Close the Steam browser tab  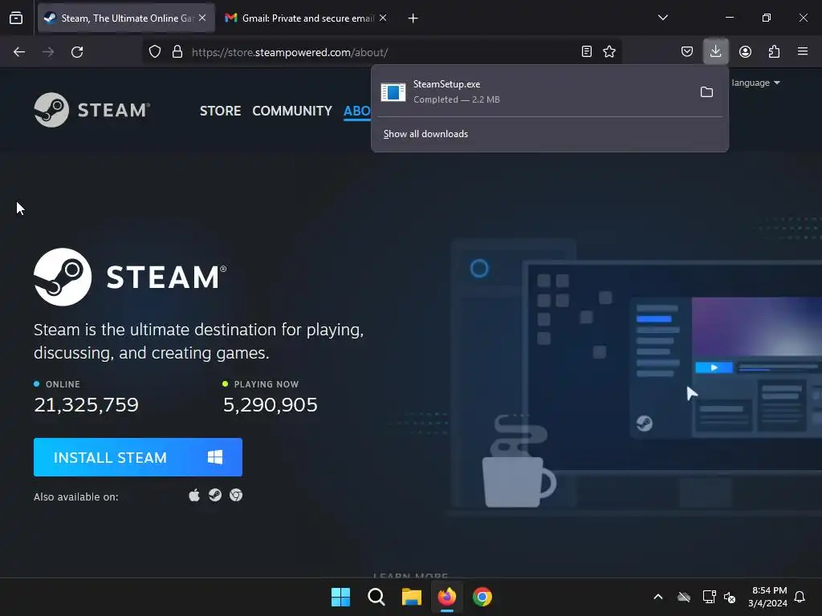tap(202, 18)
